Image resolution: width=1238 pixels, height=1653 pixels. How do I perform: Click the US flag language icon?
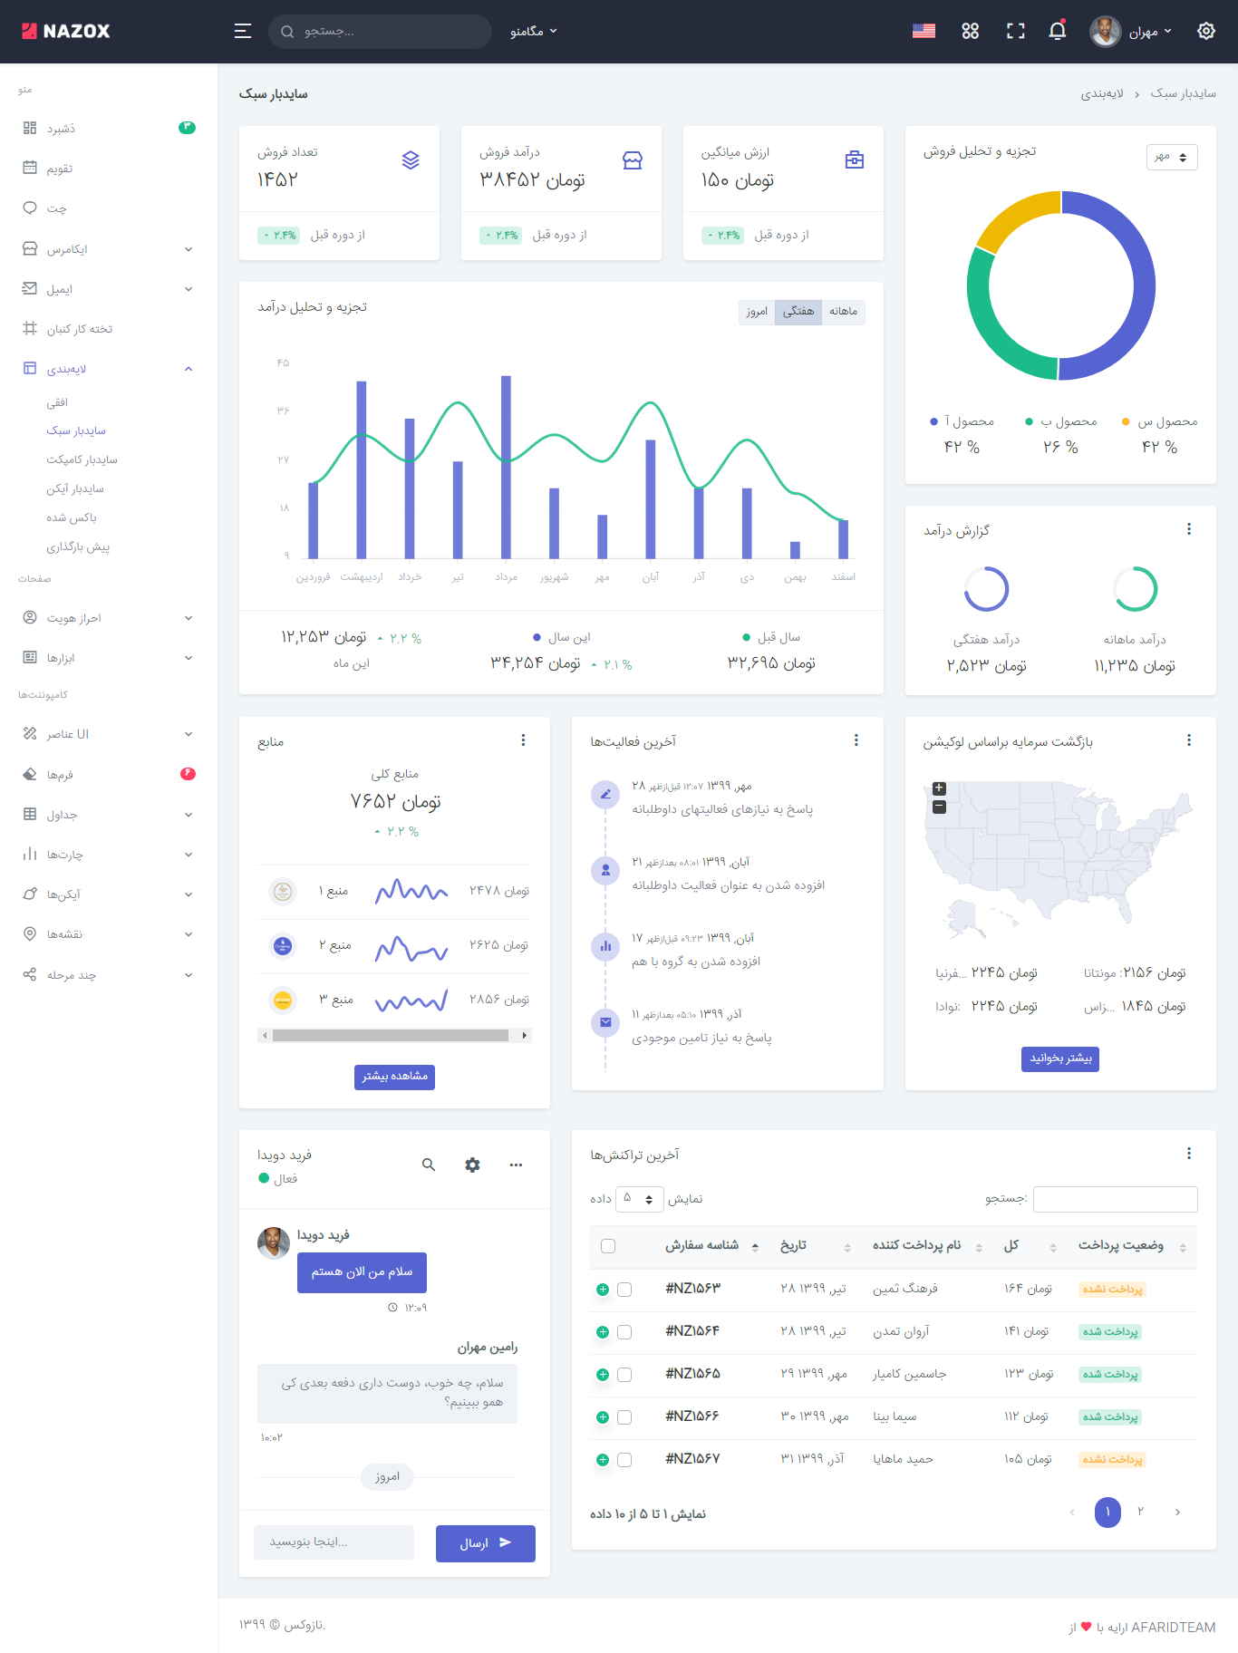coord(924,32)
